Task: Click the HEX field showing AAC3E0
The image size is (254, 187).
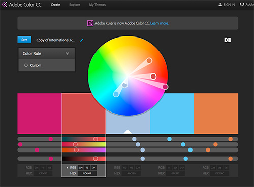Action: pyautogui.click(x=131, y=173)
